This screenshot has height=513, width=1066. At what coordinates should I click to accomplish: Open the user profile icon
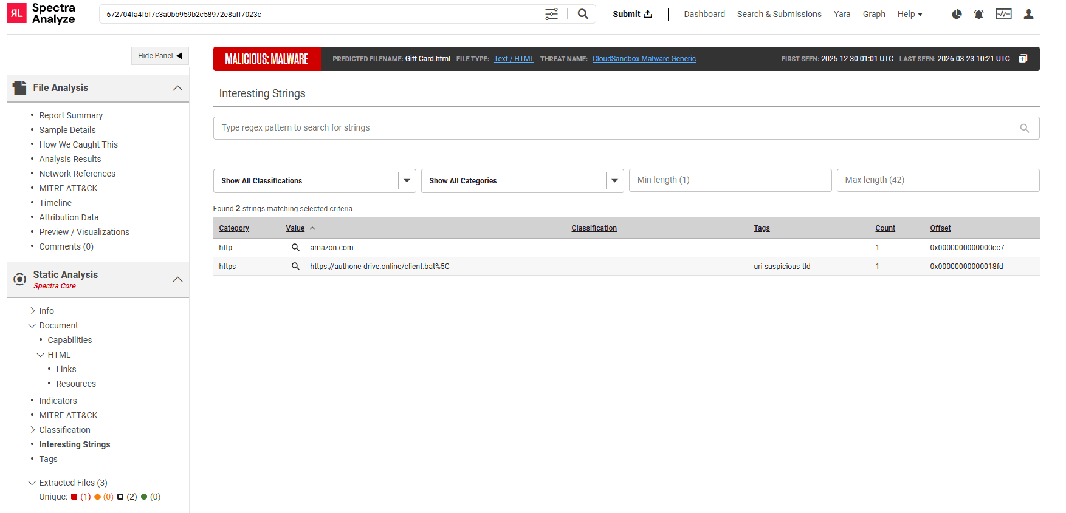tap(1028, 14)
